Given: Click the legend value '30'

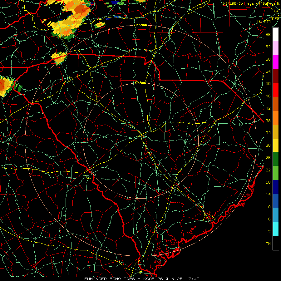Looking at the screenshot, I should pos(268,145).
